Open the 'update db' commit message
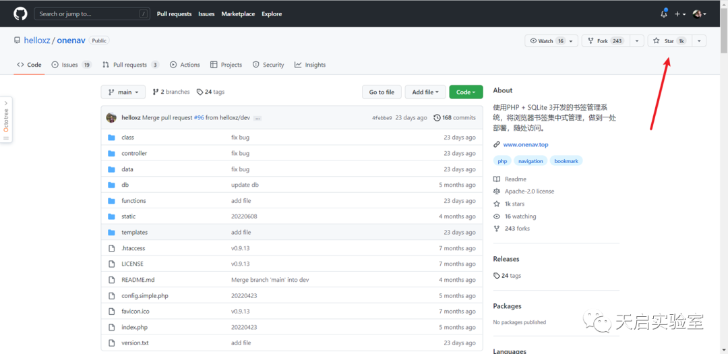This screenshot has width=728, height=354. point(245,185)
